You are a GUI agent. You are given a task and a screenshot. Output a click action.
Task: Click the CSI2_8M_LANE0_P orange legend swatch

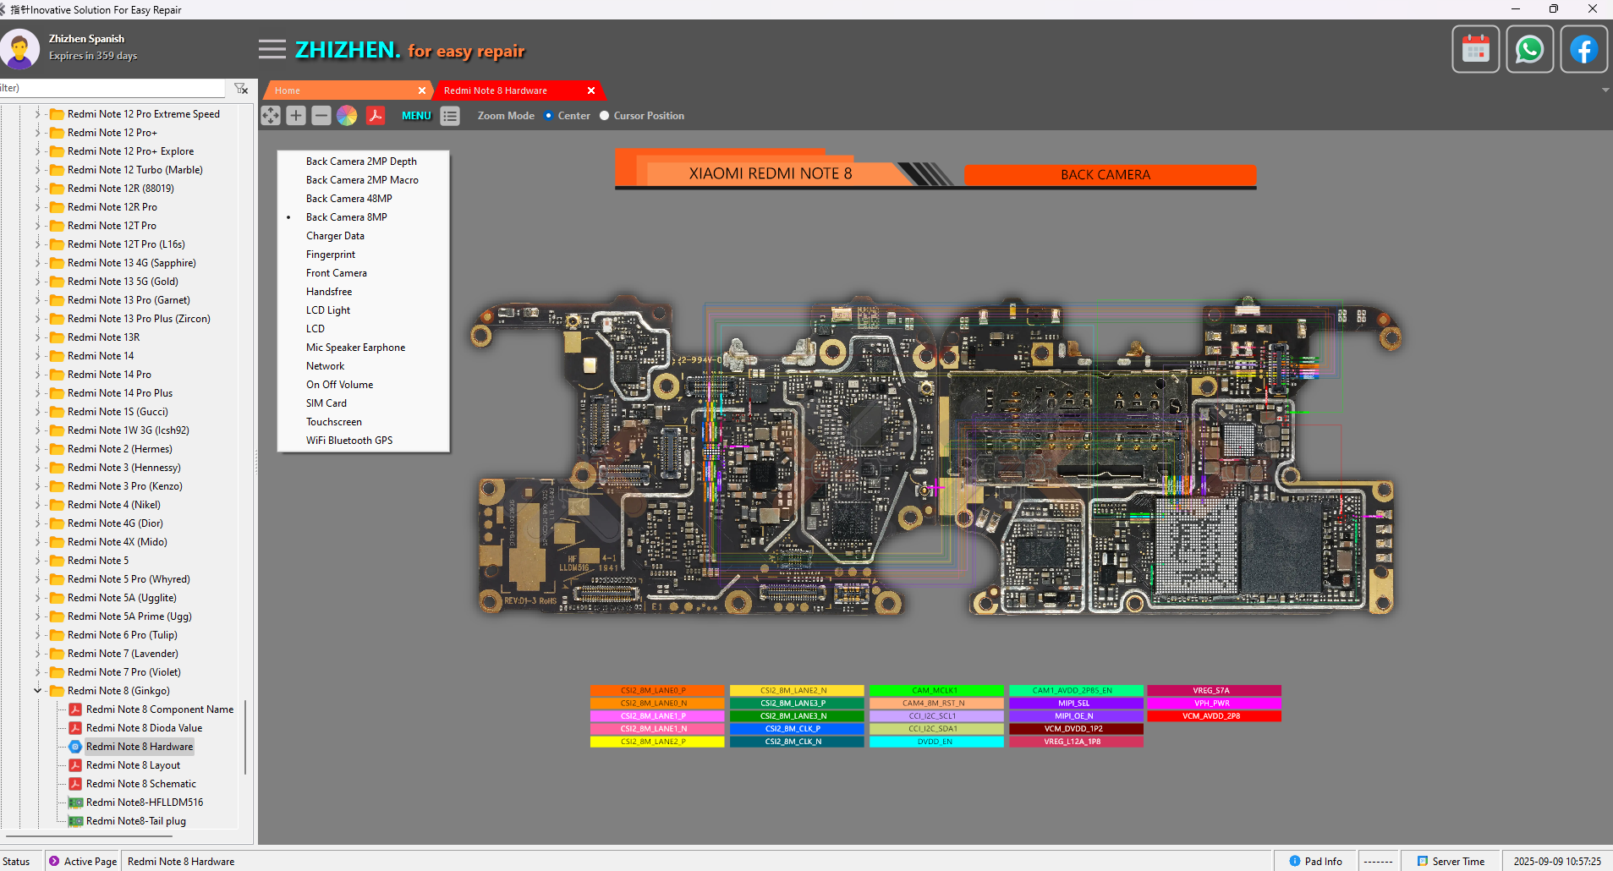click(657, 691)
